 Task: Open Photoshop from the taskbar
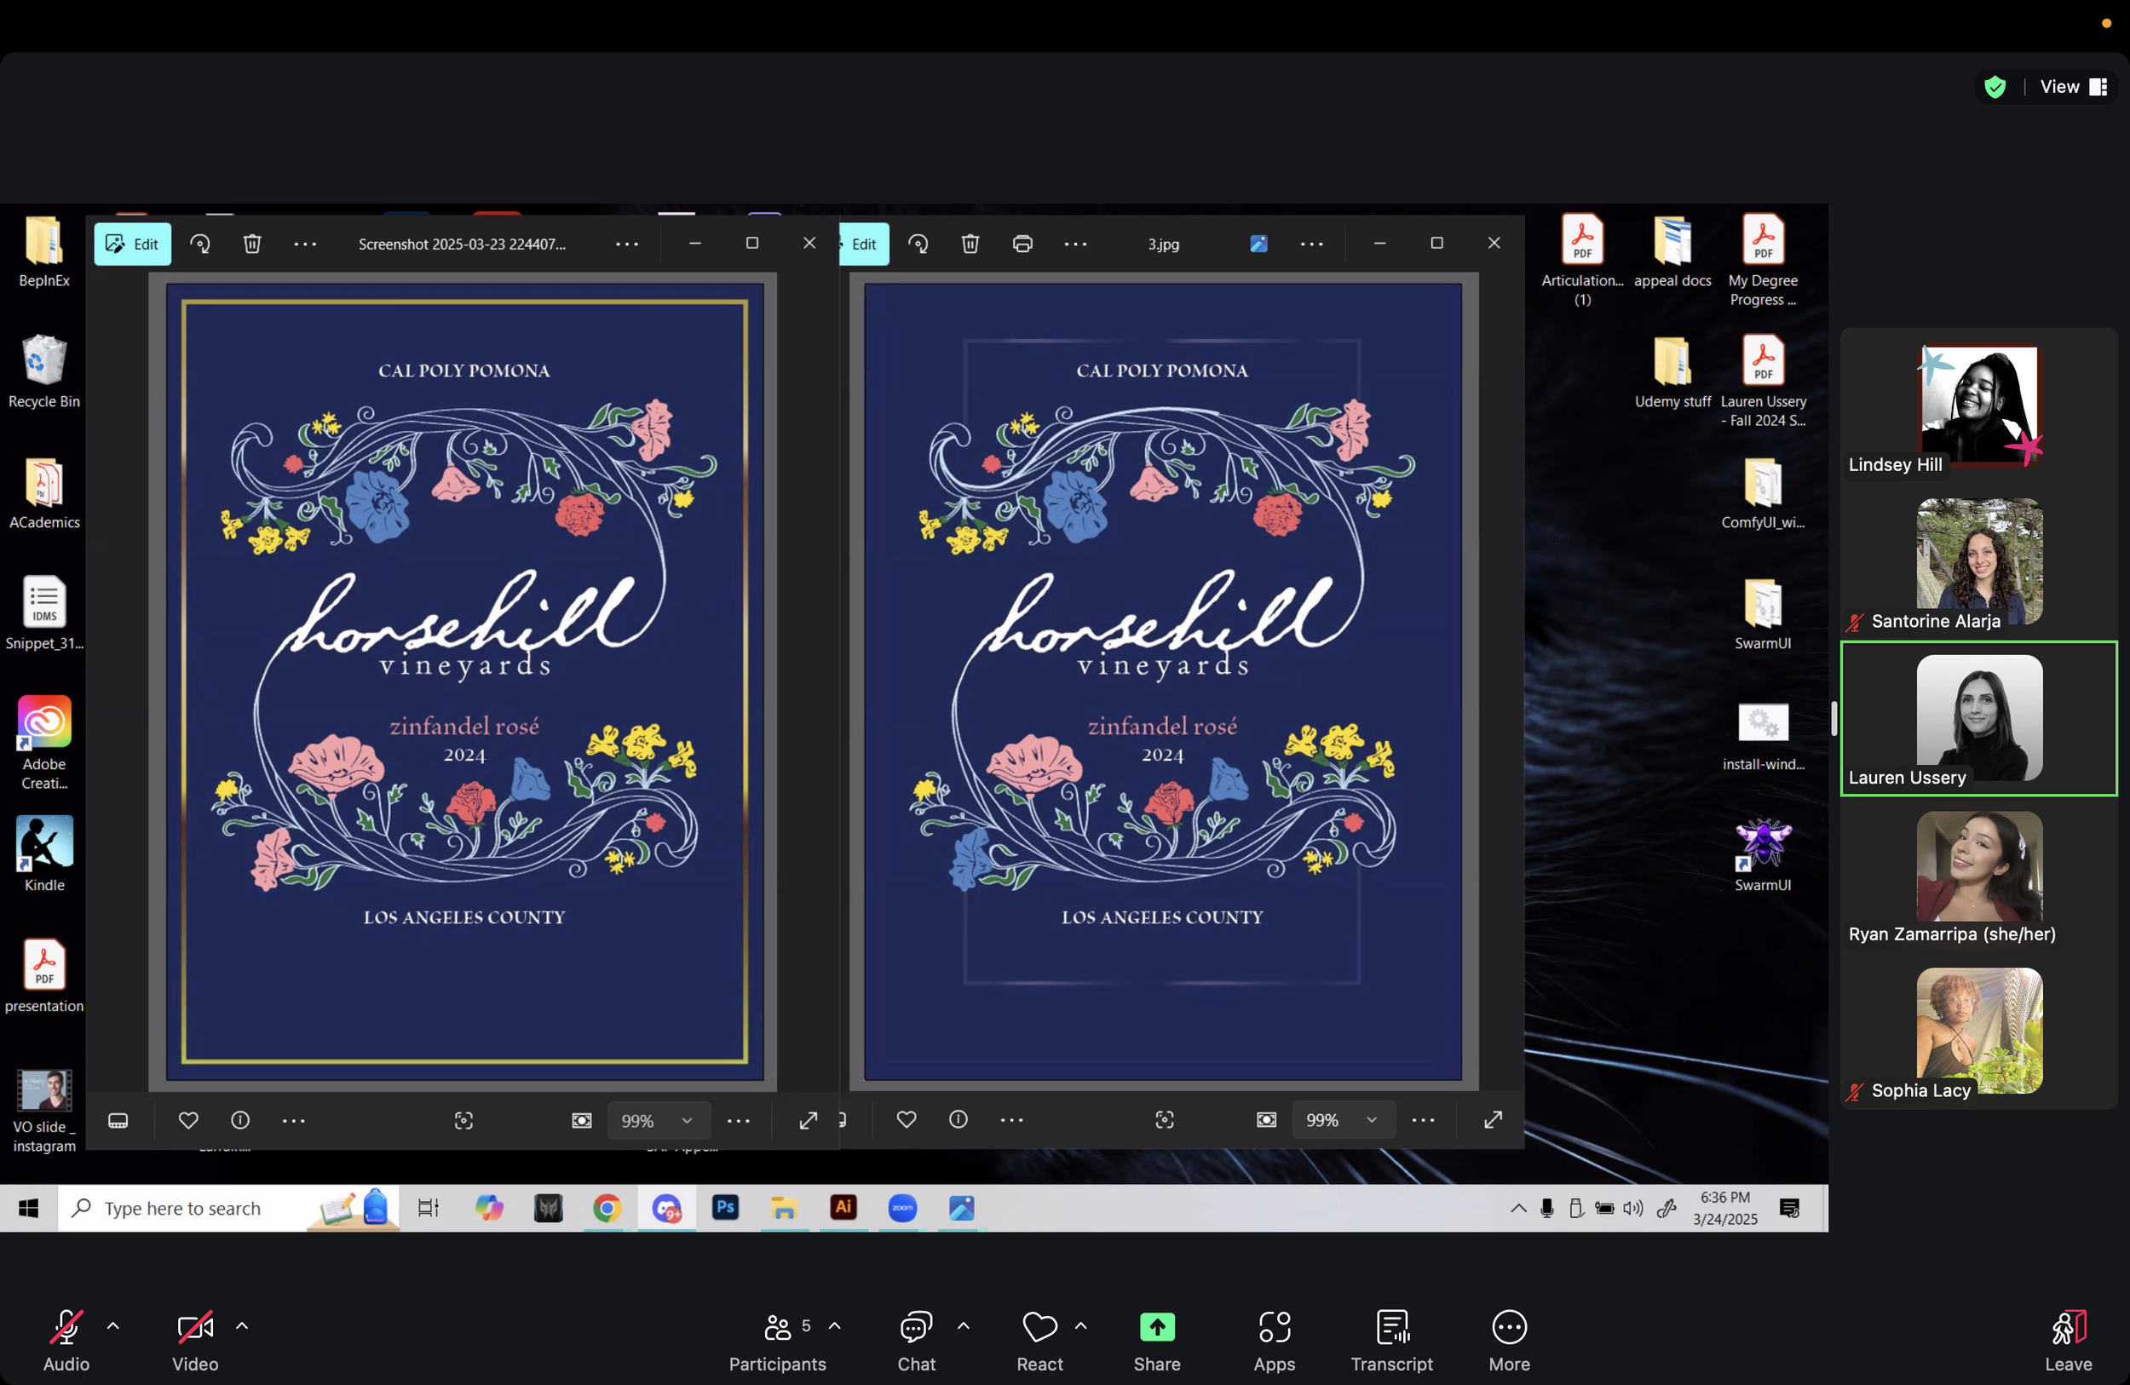[725, 1208]
